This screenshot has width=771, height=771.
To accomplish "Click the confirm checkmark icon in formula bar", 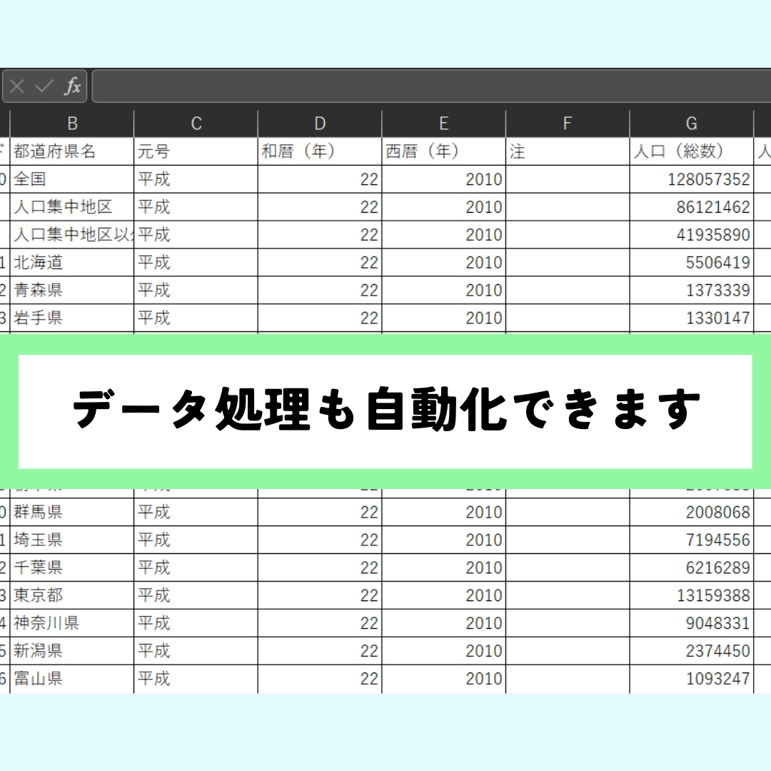I will pyautogui.click(x=44, y=86).
